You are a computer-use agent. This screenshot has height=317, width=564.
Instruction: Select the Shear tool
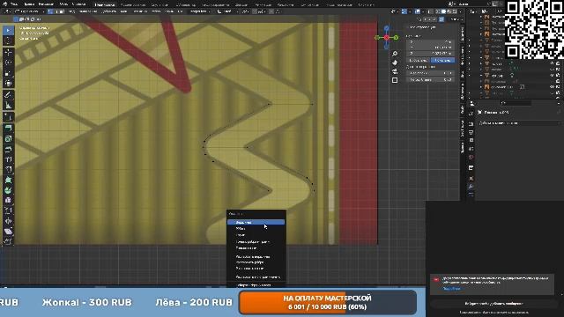(x=8, y=231)
